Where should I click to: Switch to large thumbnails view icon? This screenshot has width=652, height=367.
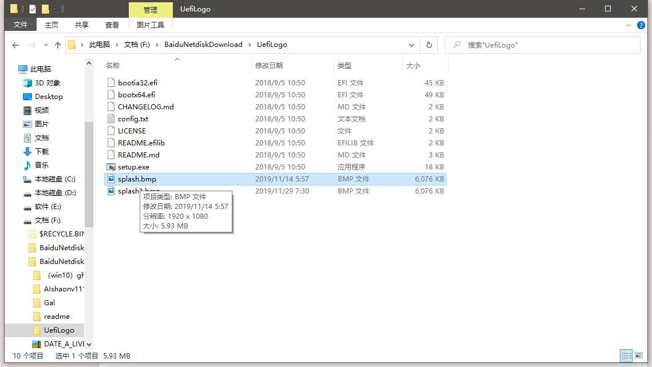[639, 356]
